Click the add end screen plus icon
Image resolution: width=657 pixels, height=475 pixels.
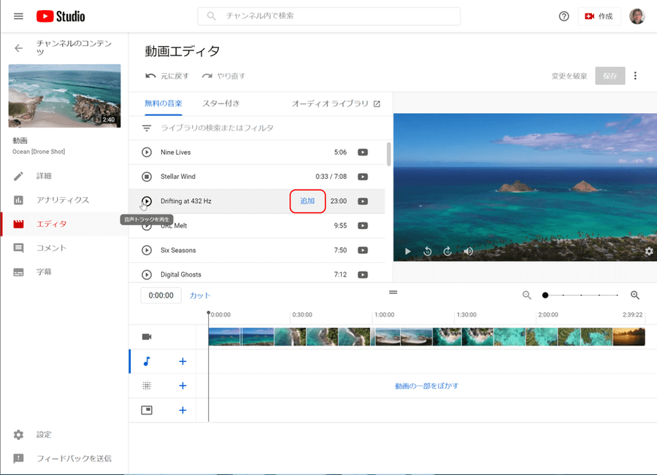[182, 410]
